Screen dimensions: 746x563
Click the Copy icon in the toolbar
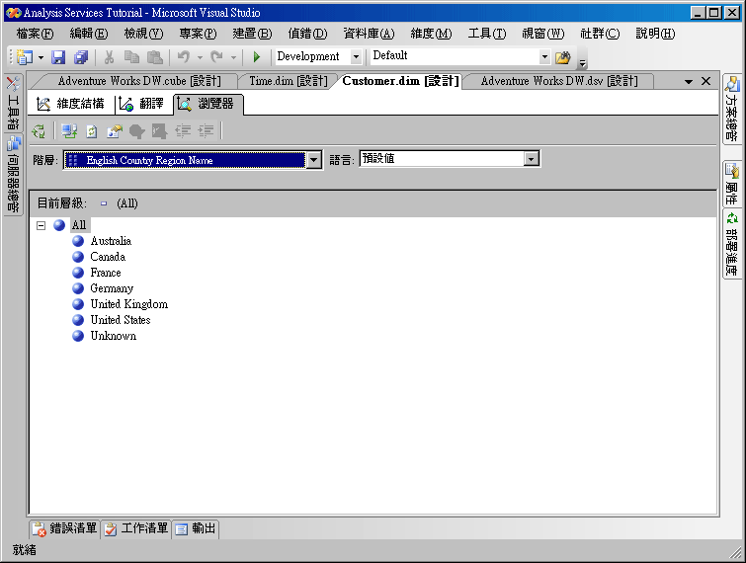click(131, 57)
